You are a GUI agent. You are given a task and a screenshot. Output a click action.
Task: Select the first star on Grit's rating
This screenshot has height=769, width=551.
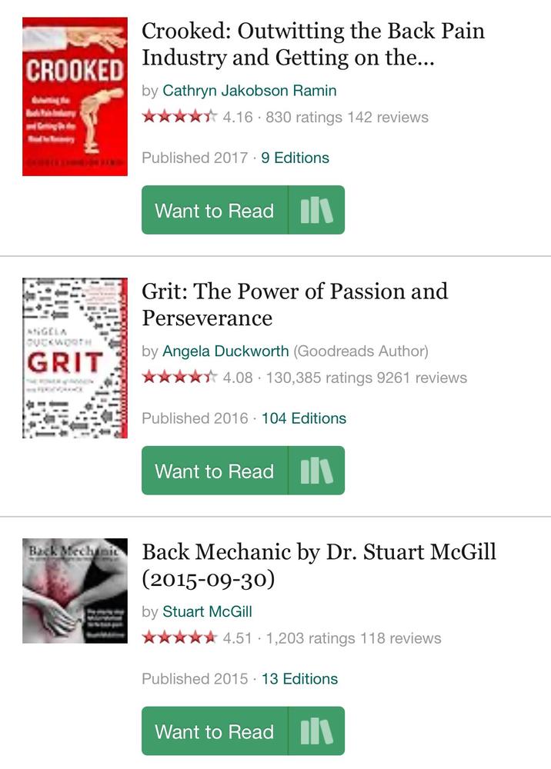pyautogui.click(x=146, y=378)
